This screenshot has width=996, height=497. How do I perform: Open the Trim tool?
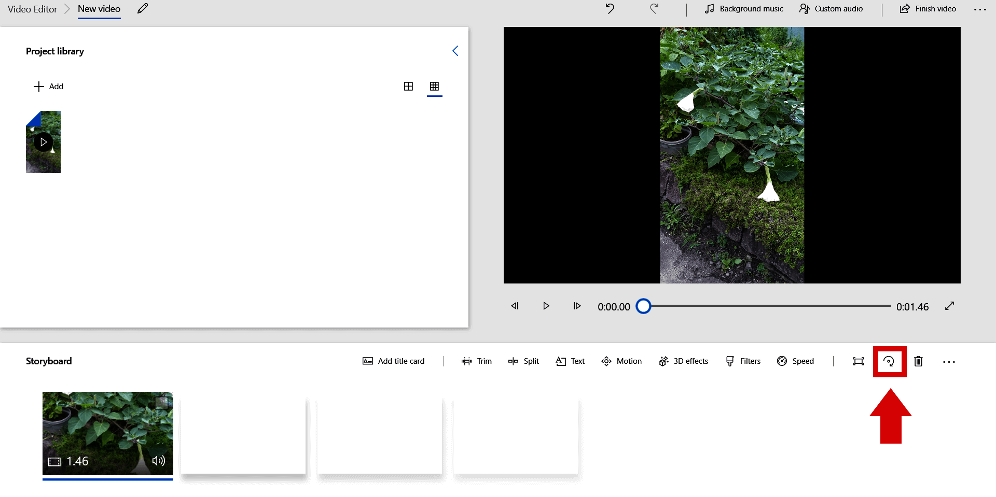[476, 361]
